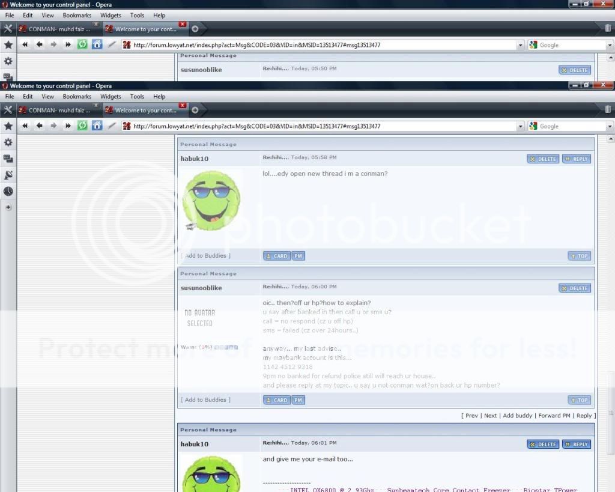Viewport: 615px width, 492px height.
Task: Click REPLY on habuk10's 05:58 PM message
Action: [576, 159]
